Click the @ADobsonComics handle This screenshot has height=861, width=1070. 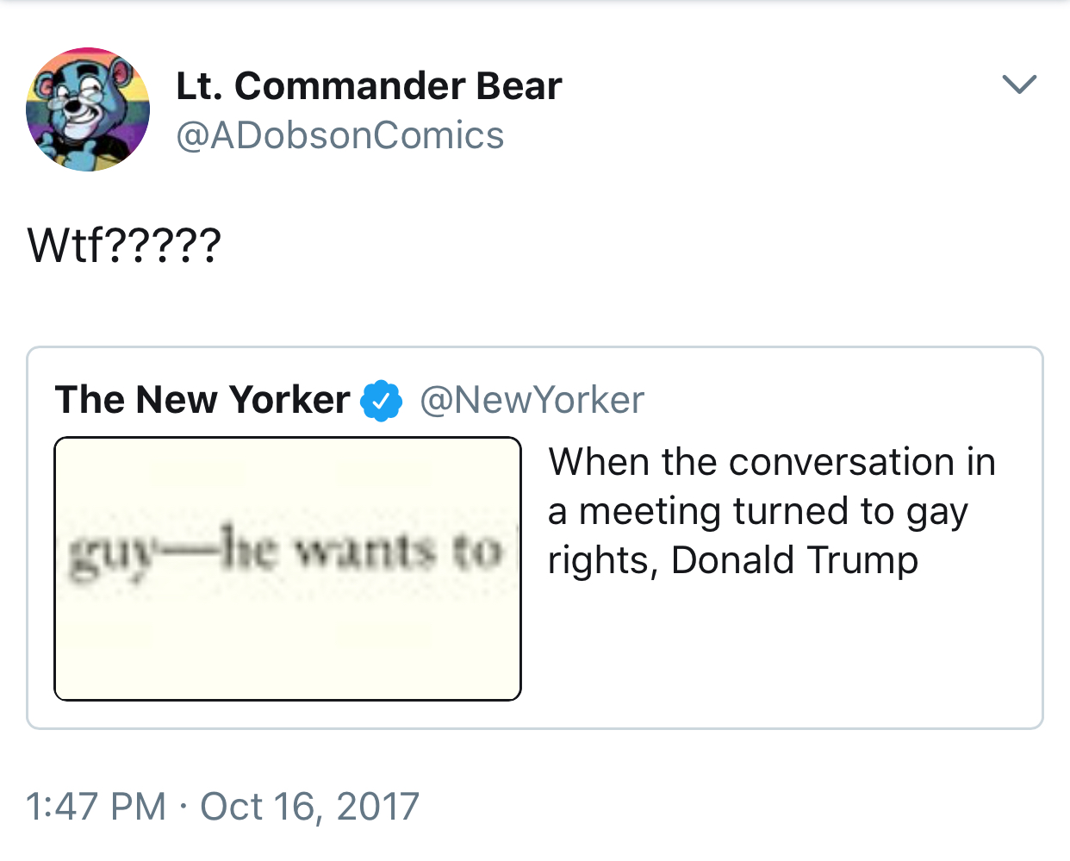[x=340, y=135]
